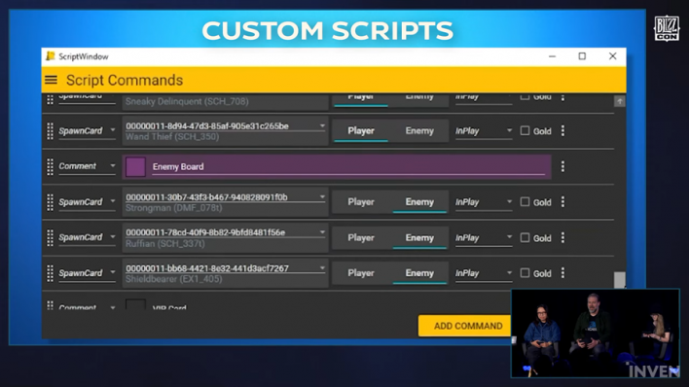Select Enemy side for Ruffian row
Viewport: 689px width, 387px height.
(419, 237)
